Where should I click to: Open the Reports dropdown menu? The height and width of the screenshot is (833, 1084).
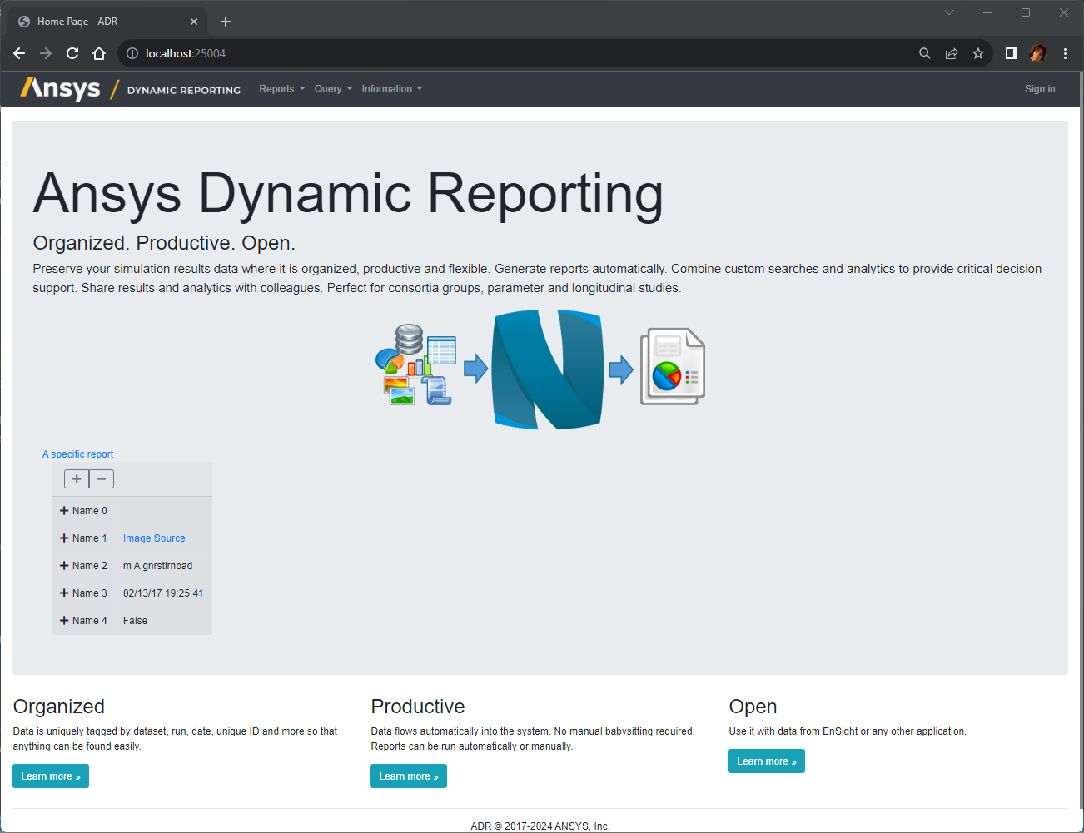281,89
